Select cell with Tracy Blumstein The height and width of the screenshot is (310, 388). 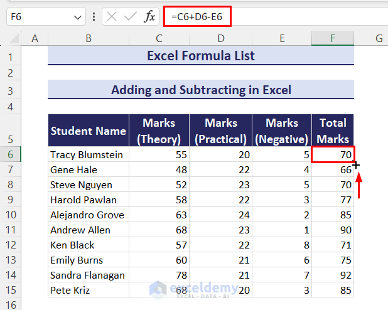(89, 154)
